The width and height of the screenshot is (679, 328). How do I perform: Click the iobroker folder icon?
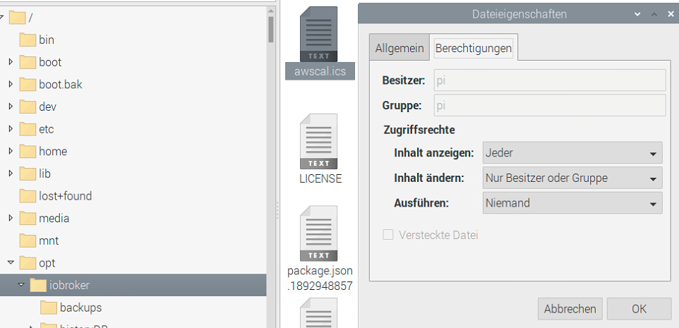[39, 285]
